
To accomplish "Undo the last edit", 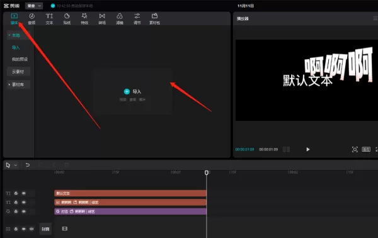I will pyautogui.click(x=28, y=165).
